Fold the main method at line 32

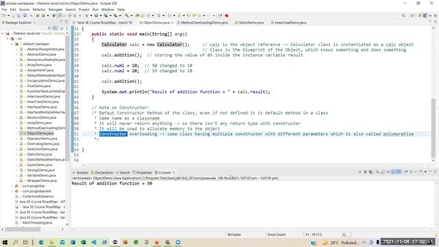pos(81,34)
